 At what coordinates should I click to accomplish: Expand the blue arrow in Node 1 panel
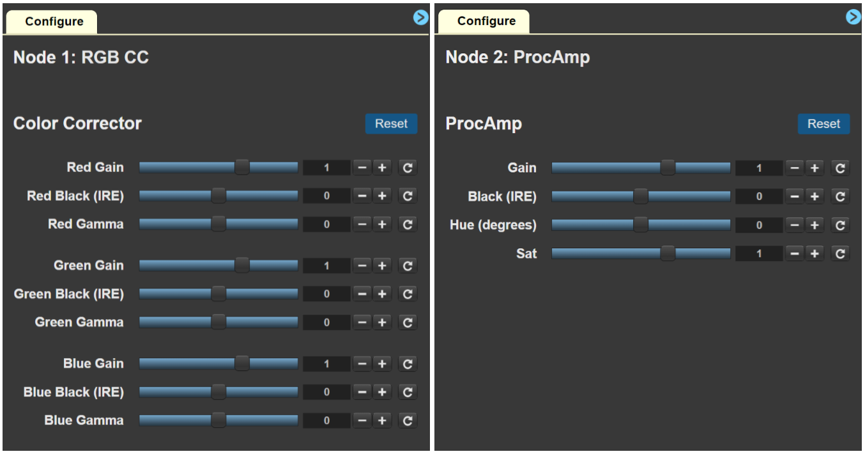[x=420, y=18]
